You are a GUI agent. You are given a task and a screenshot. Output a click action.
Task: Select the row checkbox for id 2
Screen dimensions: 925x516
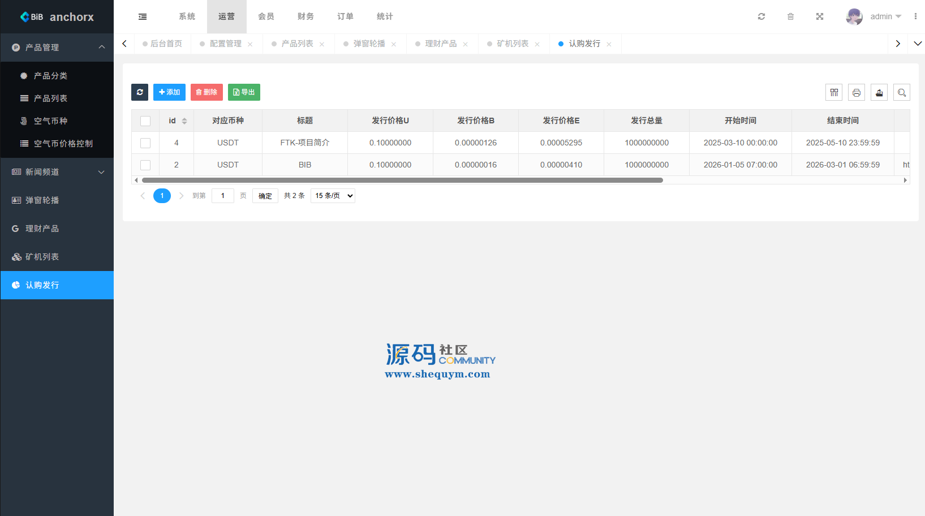145,165
